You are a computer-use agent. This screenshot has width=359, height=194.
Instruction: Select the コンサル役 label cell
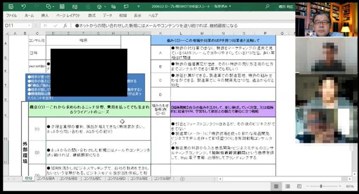37,40
